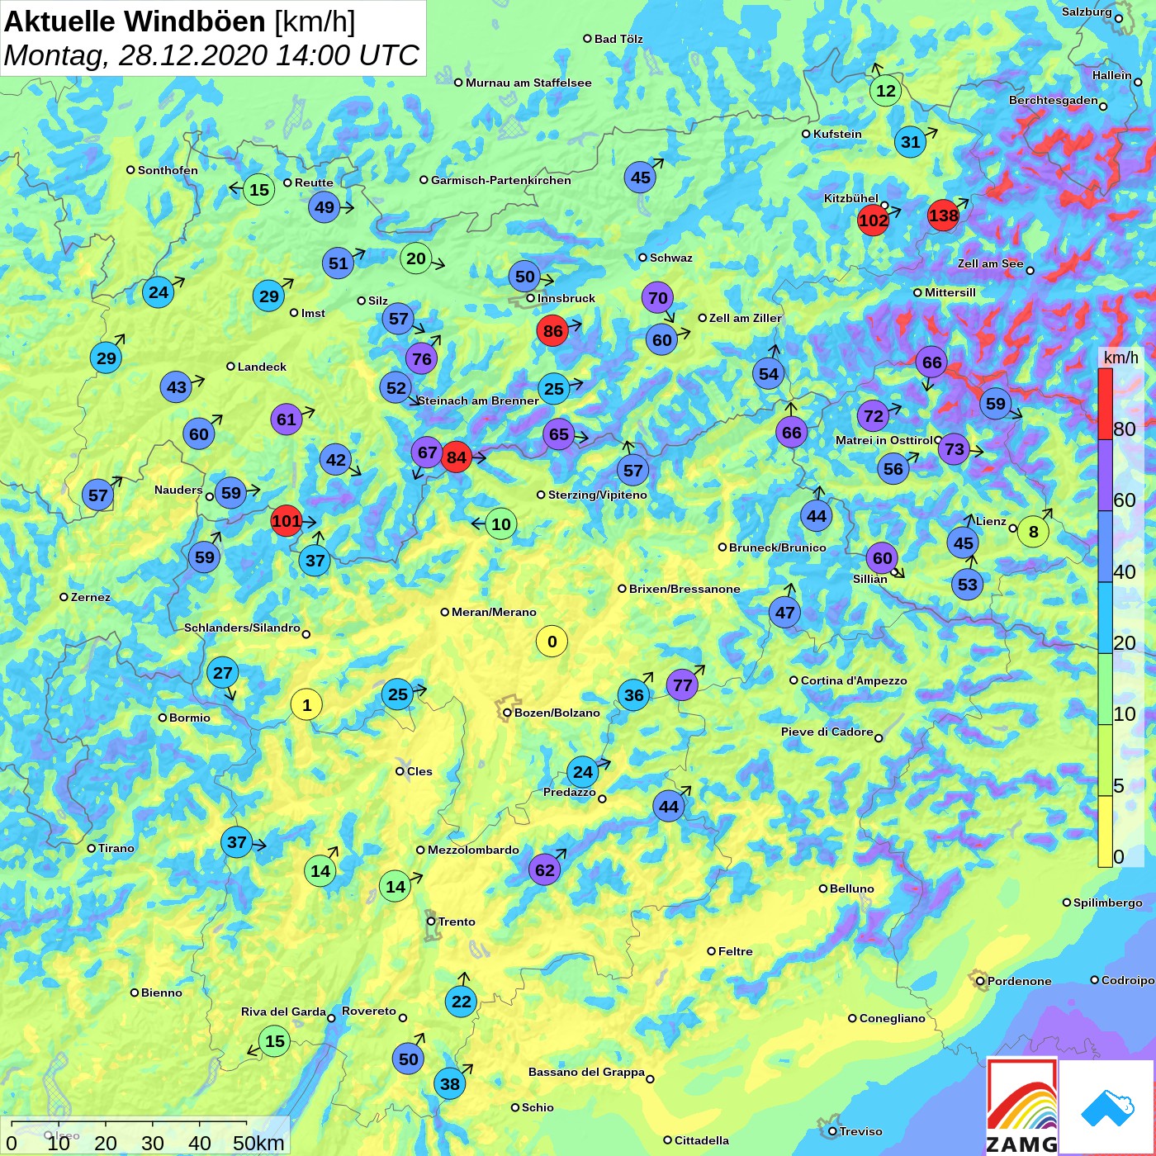Select the 38 km/h marker near Schio
Image resolution: width=1156 pixels, height=1156 pixels.
[x=449, y=1083]
